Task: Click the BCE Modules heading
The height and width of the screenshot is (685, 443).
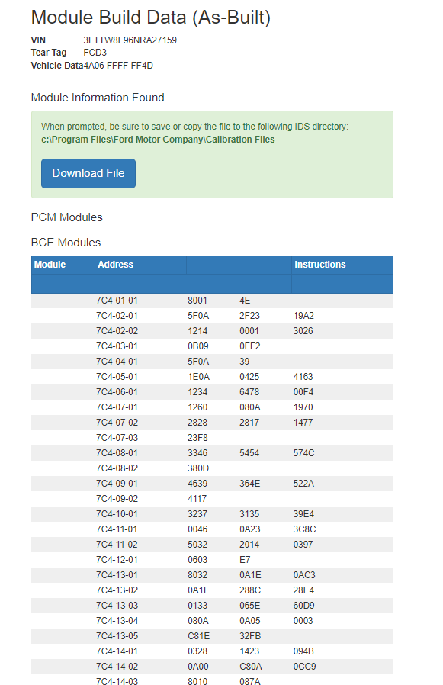Action: (x=66, y=243)
